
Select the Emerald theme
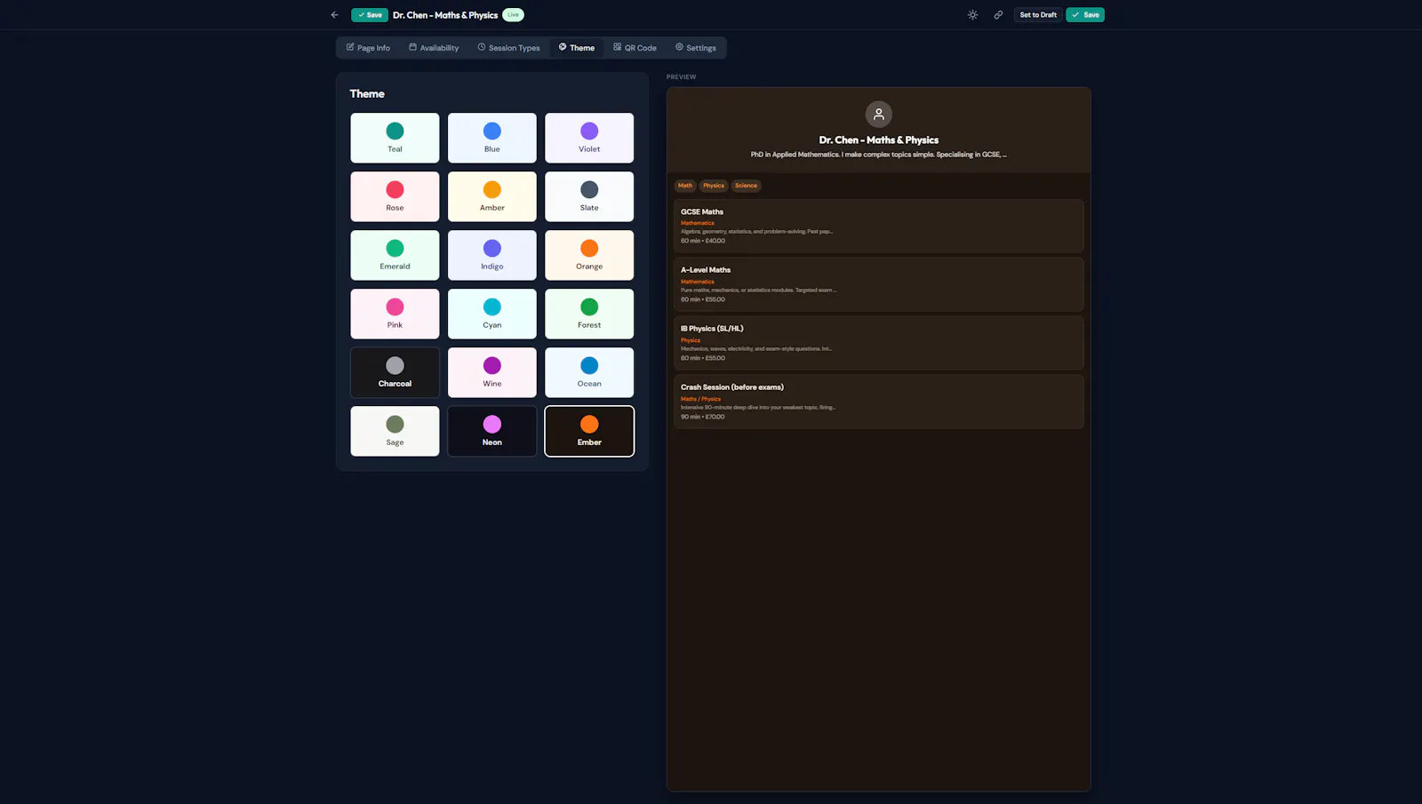coord(395,255)
